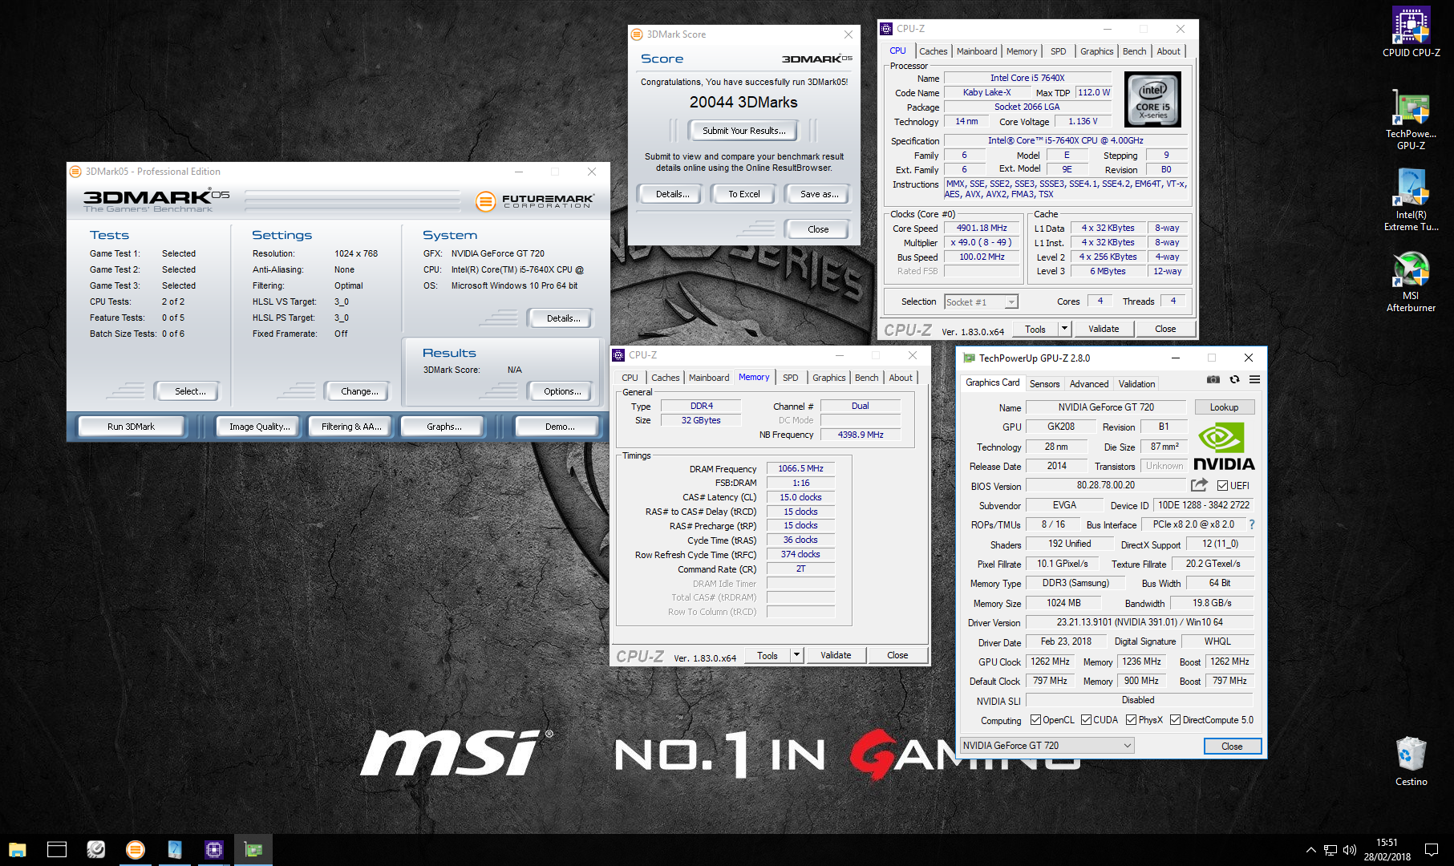Take a GPU-Z screenshot with camera icon
Image resolution: width=1454 pixels, height=866 pixels.
pyautogui.click(x=1213, y=379)
